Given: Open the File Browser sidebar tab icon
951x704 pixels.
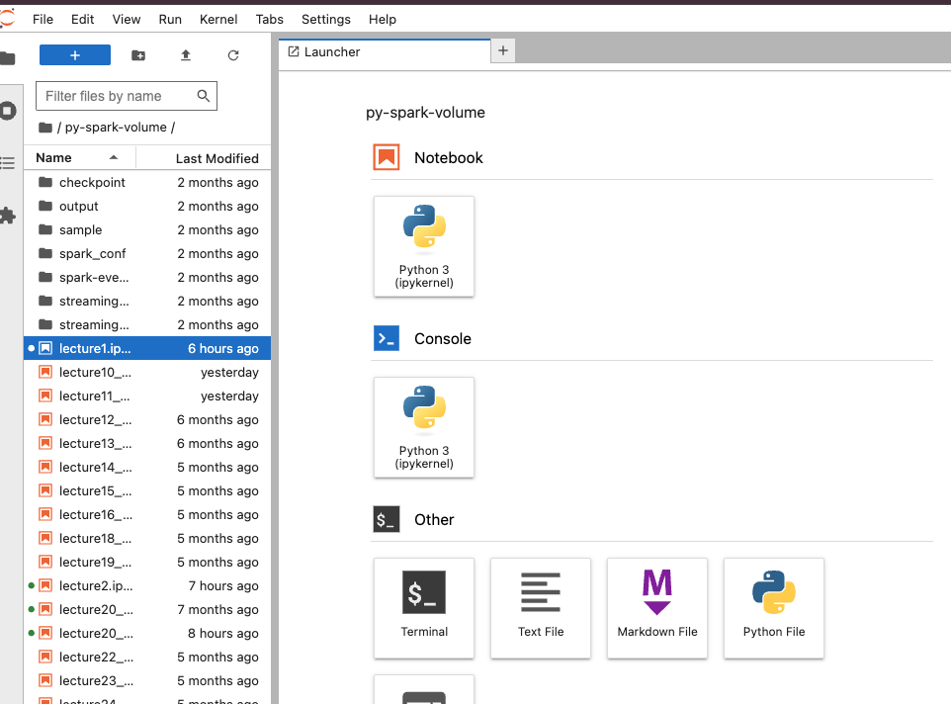Looking at the screenshot, I should pyautogui.click(x=7, y=58).
